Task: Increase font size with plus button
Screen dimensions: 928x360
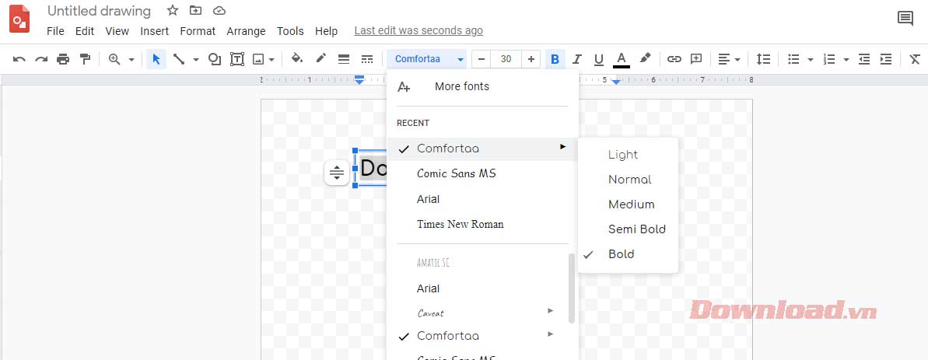Action: pos(531,59)
